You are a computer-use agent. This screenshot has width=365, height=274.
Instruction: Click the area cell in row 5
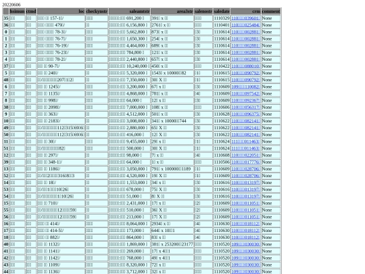click(172, 73)
